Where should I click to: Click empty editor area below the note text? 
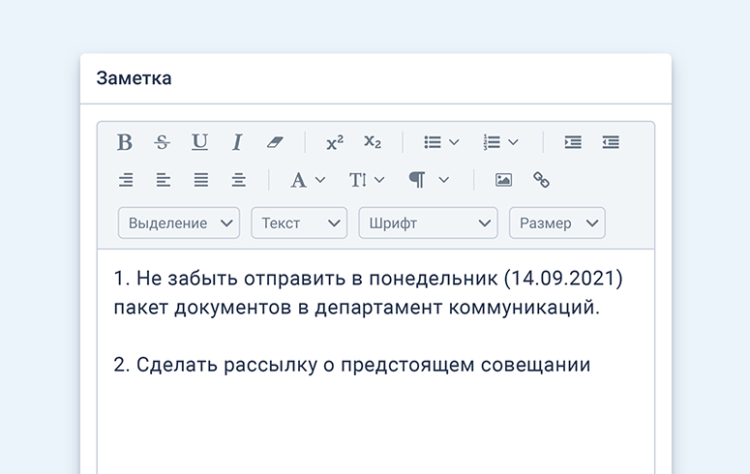click(x=375, y=426)
